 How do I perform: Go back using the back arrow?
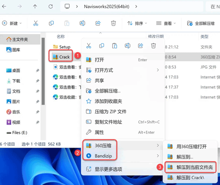[4, 6]
